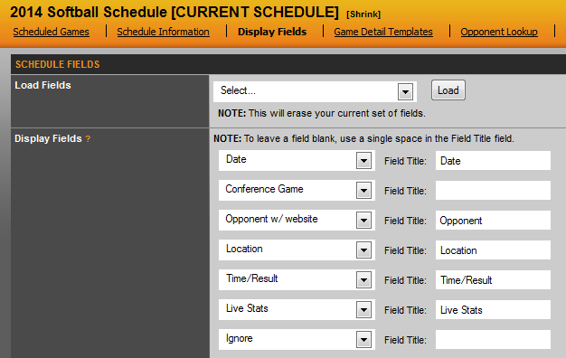566x358 pixels.
Task: Click the Field Title input containing Time/Result
Action: tap(493, 279)
